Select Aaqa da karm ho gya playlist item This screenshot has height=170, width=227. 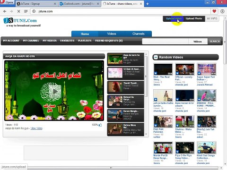[x=126, y=59]
